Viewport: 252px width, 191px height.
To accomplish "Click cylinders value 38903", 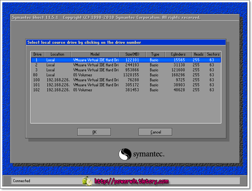I will [179, 85].
